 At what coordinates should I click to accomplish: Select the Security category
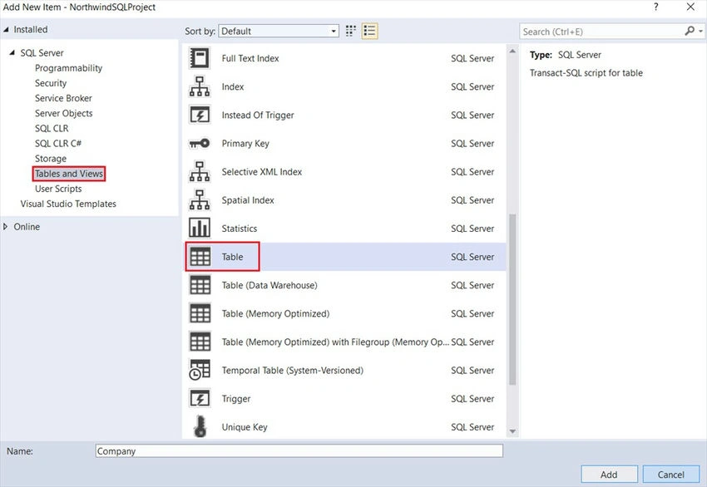point(51,83)
